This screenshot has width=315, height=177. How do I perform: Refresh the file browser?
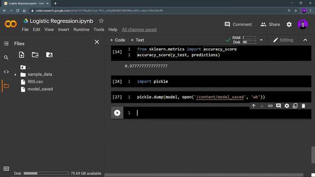click(35, 55)
